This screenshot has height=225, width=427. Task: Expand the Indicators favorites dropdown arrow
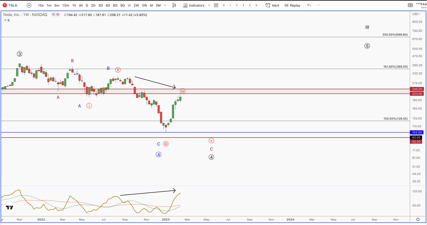pyautogui.click(x=209, y=5)
